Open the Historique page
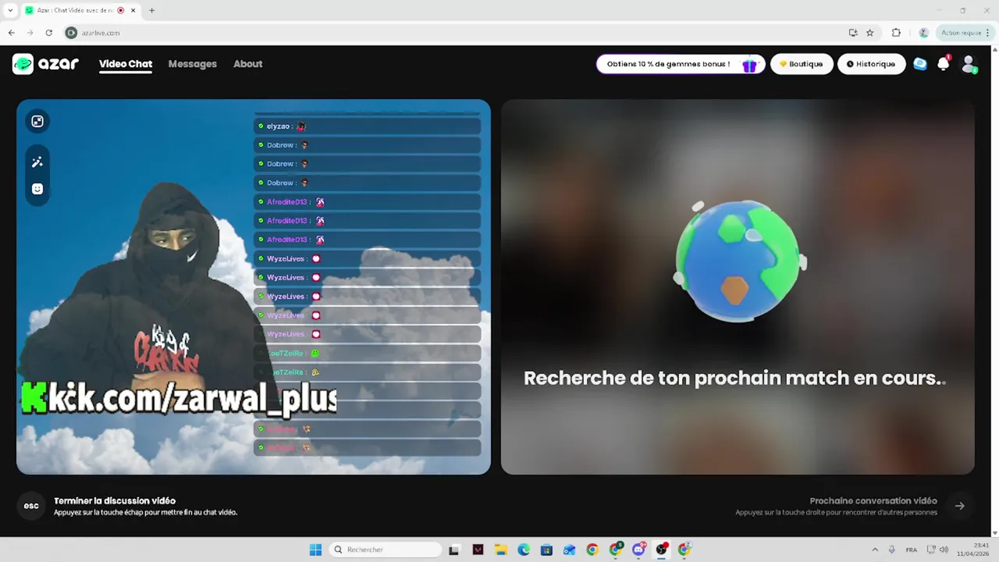This screenshot has height=562, width=999. tap(871, 64)
